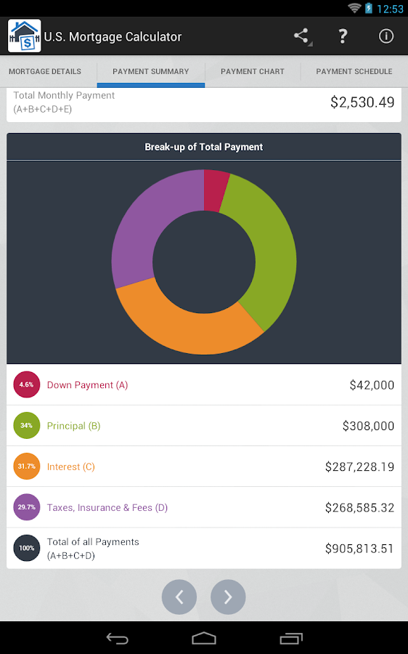Go to next page with right arrow button
This screenshot has width=408, height=654.
click(x=228, y=597)
